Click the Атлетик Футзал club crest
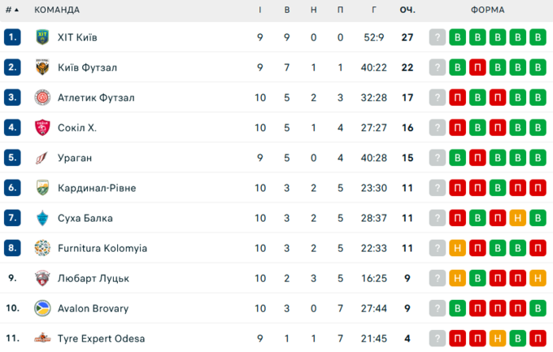The image size is (553, 352). 42,98
